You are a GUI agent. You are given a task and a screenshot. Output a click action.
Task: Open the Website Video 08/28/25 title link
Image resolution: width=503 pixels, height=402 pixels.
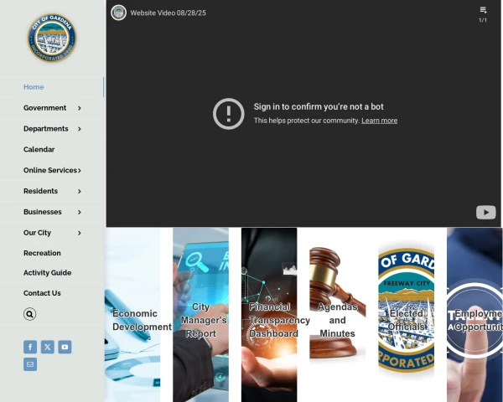point(169,13)
